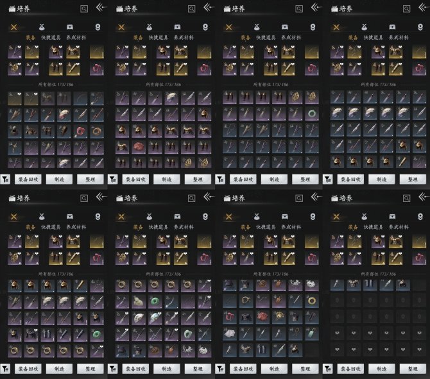430x379 pixels.
Task: Click 培养 title in the empty-slots panel
Action: coord(345,198)
